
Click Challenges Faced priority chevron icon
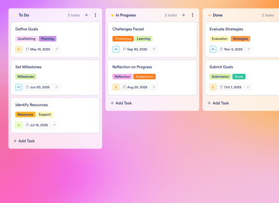116,49
